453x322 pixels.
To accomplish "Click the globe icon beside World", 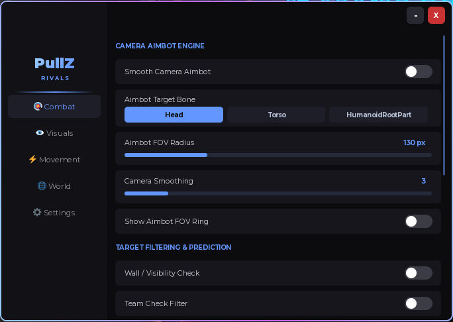I will click(42, 186).
